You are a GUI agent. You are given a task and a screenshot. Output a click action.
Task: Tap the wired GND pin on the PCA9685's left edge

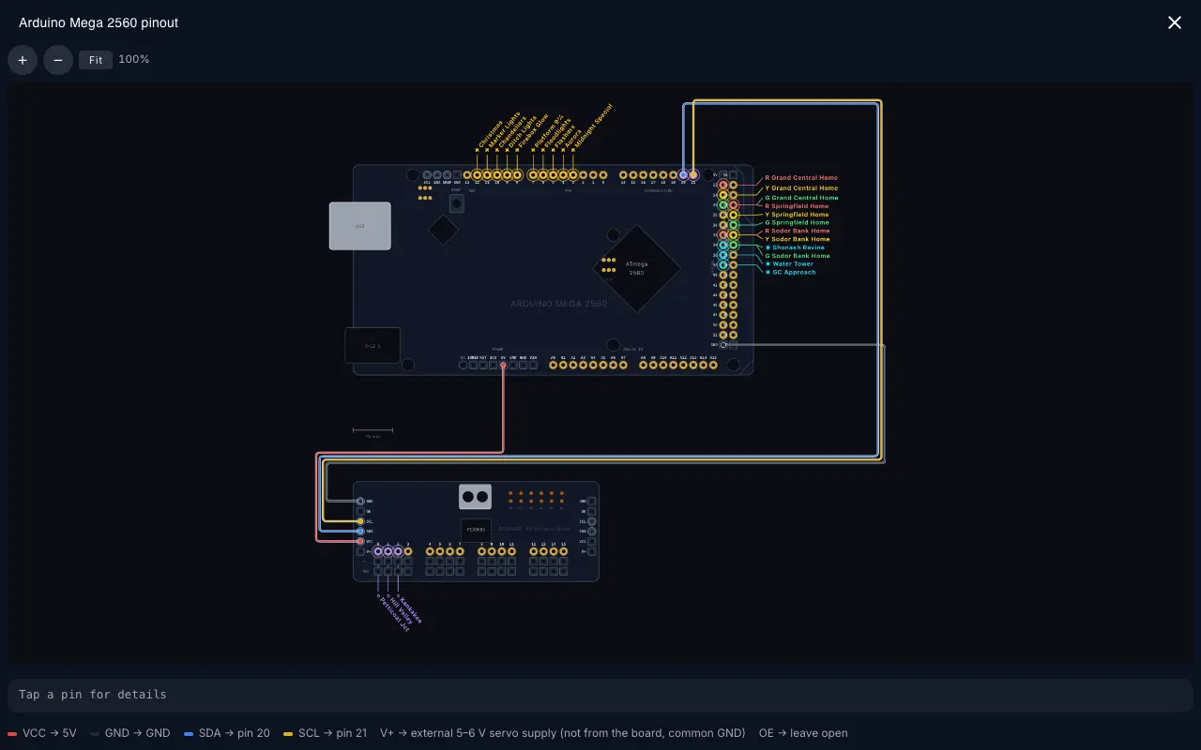[360, 502]
